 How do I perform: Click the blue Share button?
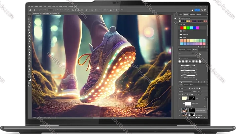pos(197,10)
